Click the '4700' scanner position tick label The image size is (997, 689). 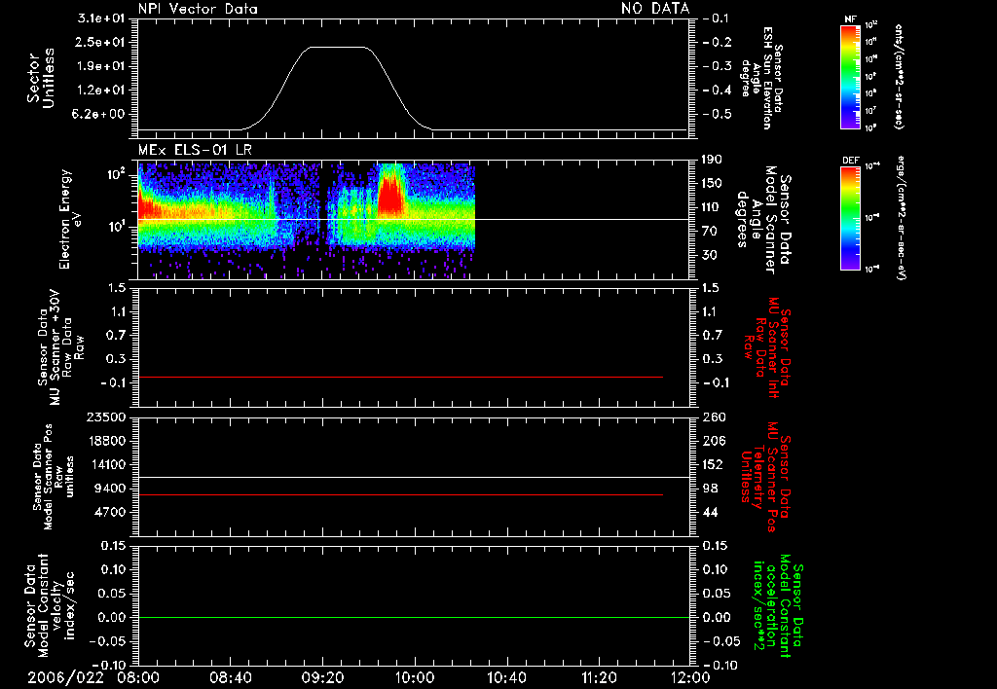click(x=109, y=512)
